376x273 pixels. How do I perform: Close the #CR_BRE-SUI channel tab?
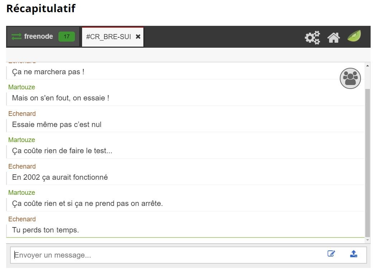[x=138, y=37]
